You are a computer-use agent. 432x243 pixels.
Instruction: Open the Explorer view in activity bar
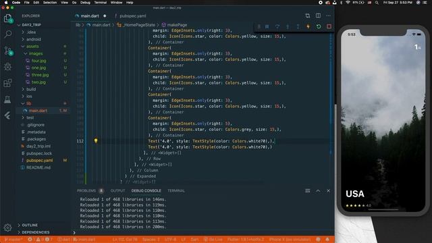(x=7, y=18)
